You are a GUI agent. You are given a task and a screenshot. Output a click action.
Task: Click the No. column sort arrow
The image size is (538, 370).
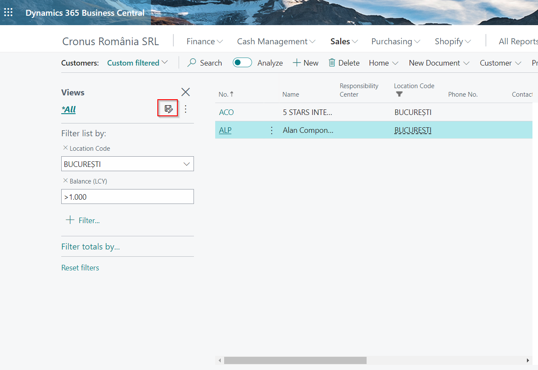[232, 94]
